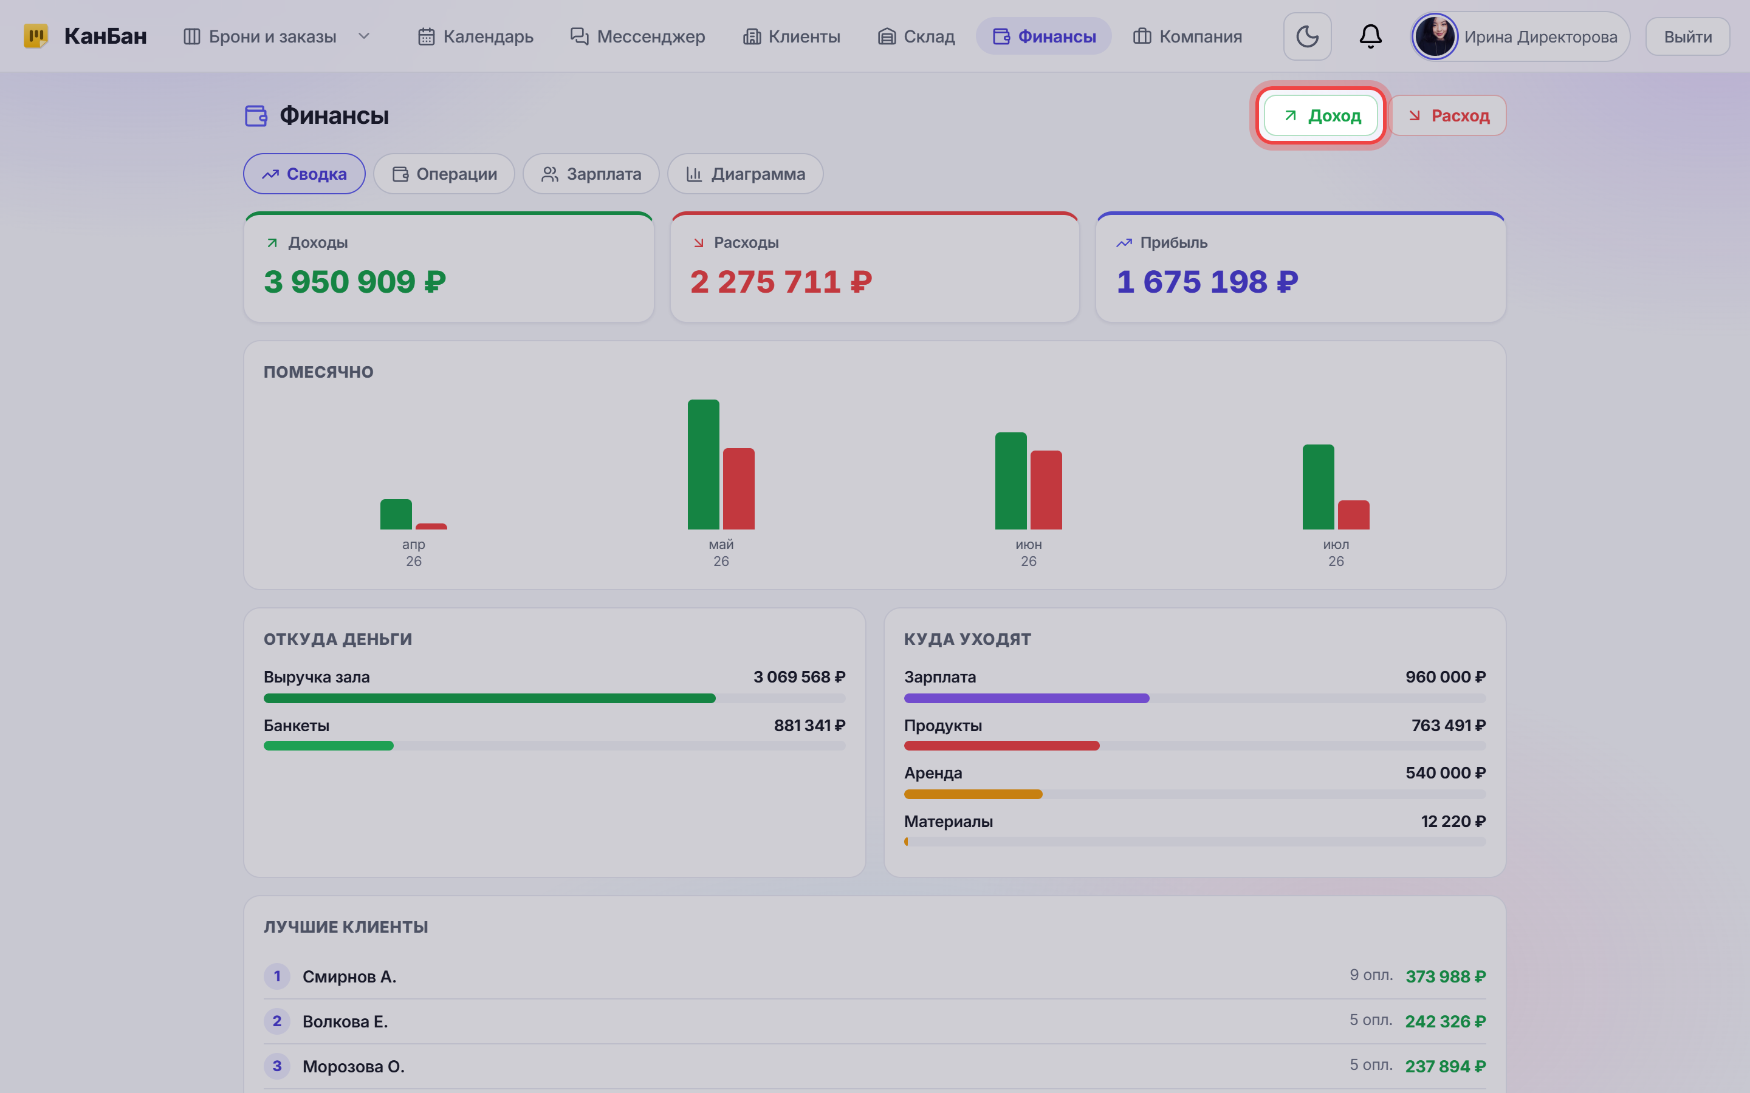Screen dimensions: 1750x1093
Task: Open Календарь from the top navigation
Action: pyautogui.click(x=476, y=36)
